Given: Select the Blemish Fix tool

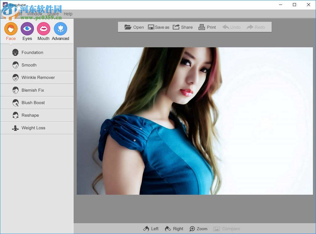Looking at the screenshot, I should [33, 90].
